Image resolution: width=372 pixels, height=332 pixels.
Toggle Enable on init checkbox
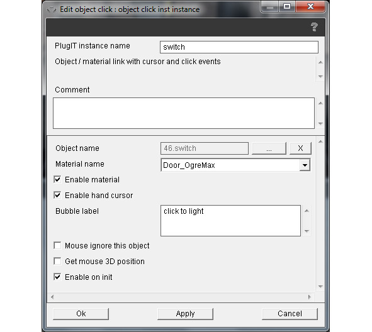click(x=57, y=277)
